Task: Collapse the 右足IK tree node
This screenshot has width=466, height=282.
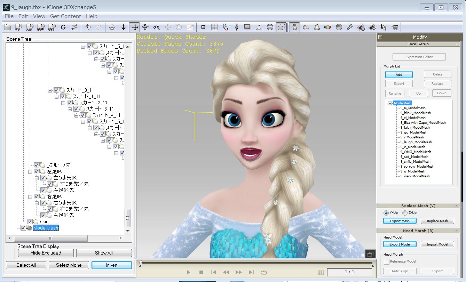Action: coord(30,197)
